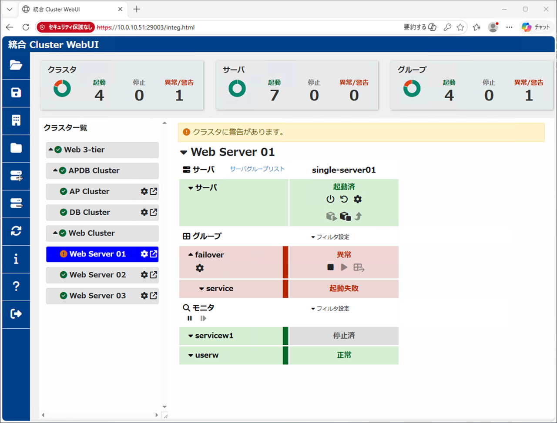557x423 pixels.
Task: Click the cluster list horizontal scrollbar
Action: tap(100, 415)
